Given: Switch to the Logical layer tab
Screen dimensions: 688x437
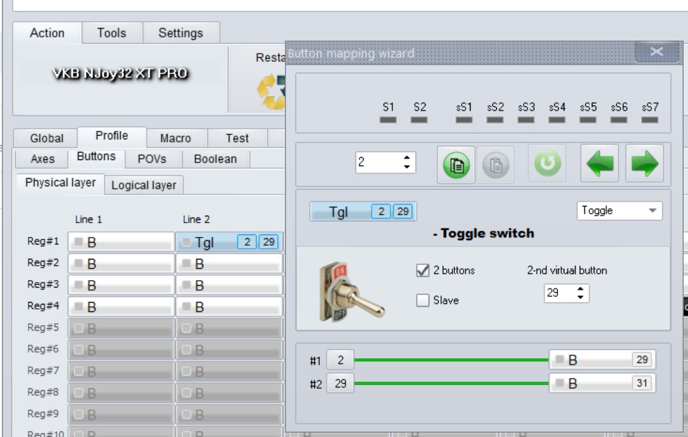Looking at the screenshot, I should (x=144, y=185).
